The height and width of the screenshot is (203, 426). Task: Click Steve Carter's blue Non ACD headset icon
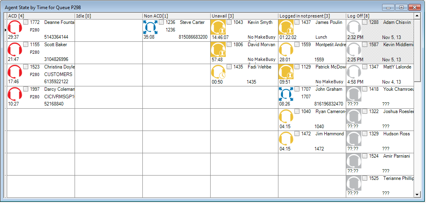tap(150, 27)
